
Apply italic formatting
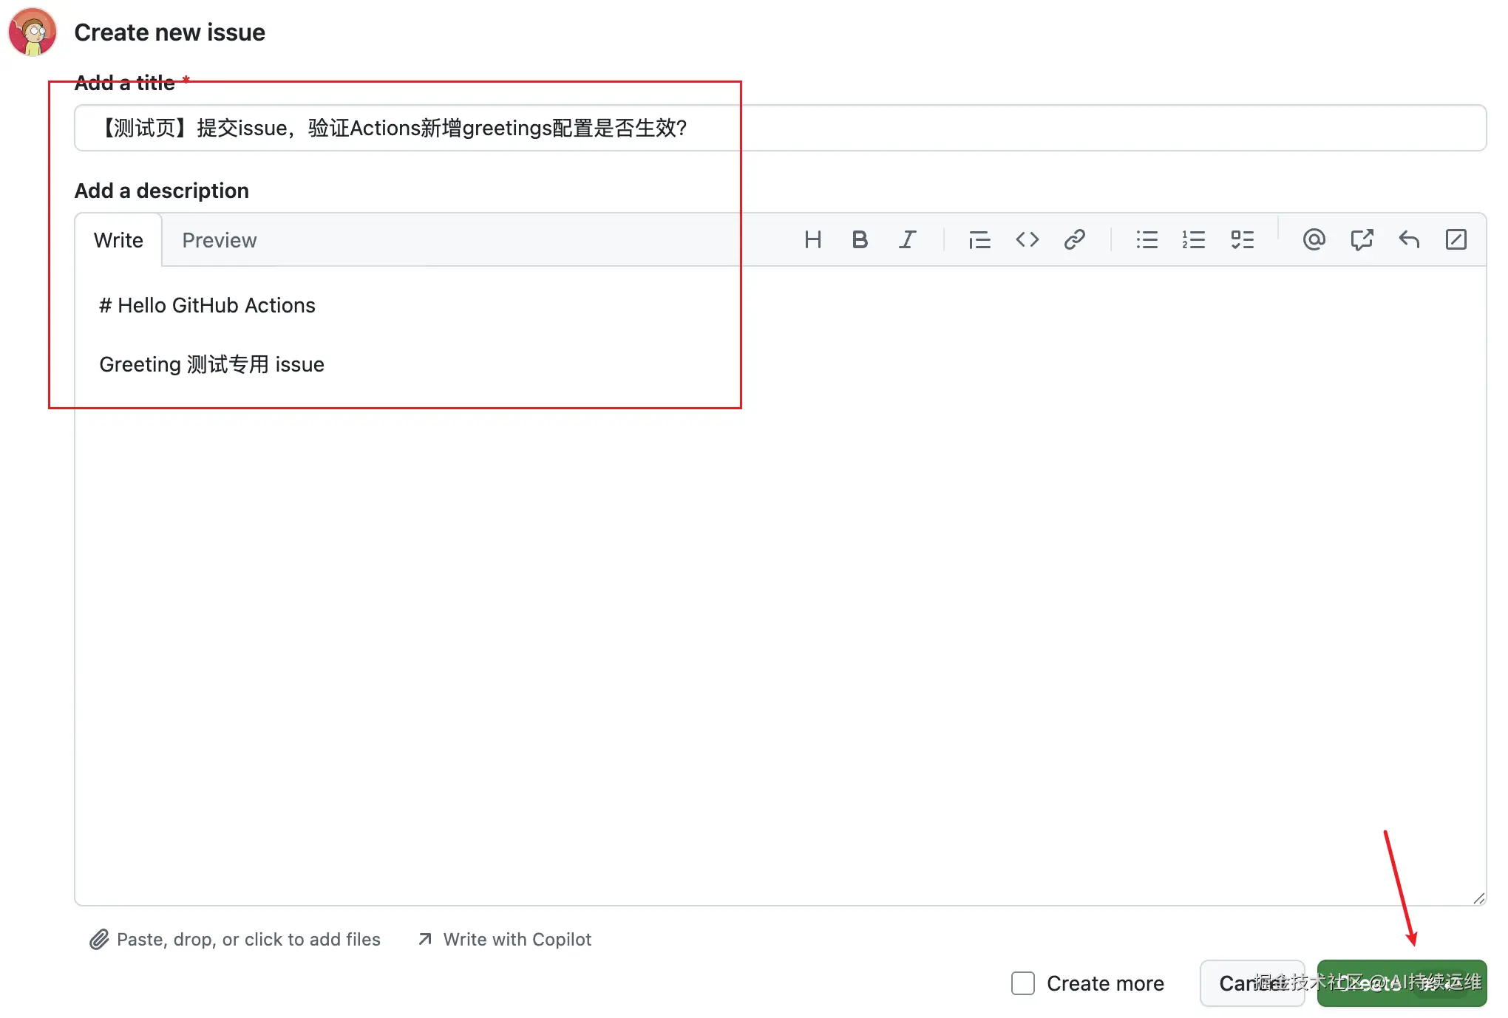pyautogui.click(x=908, y=239)
